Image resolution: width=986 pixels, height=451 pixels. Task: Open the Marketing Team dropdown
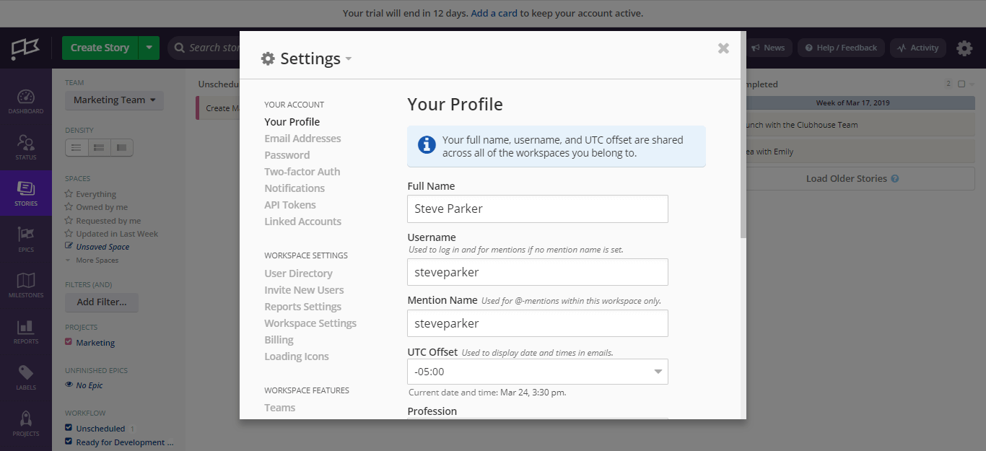click(114, 100)
